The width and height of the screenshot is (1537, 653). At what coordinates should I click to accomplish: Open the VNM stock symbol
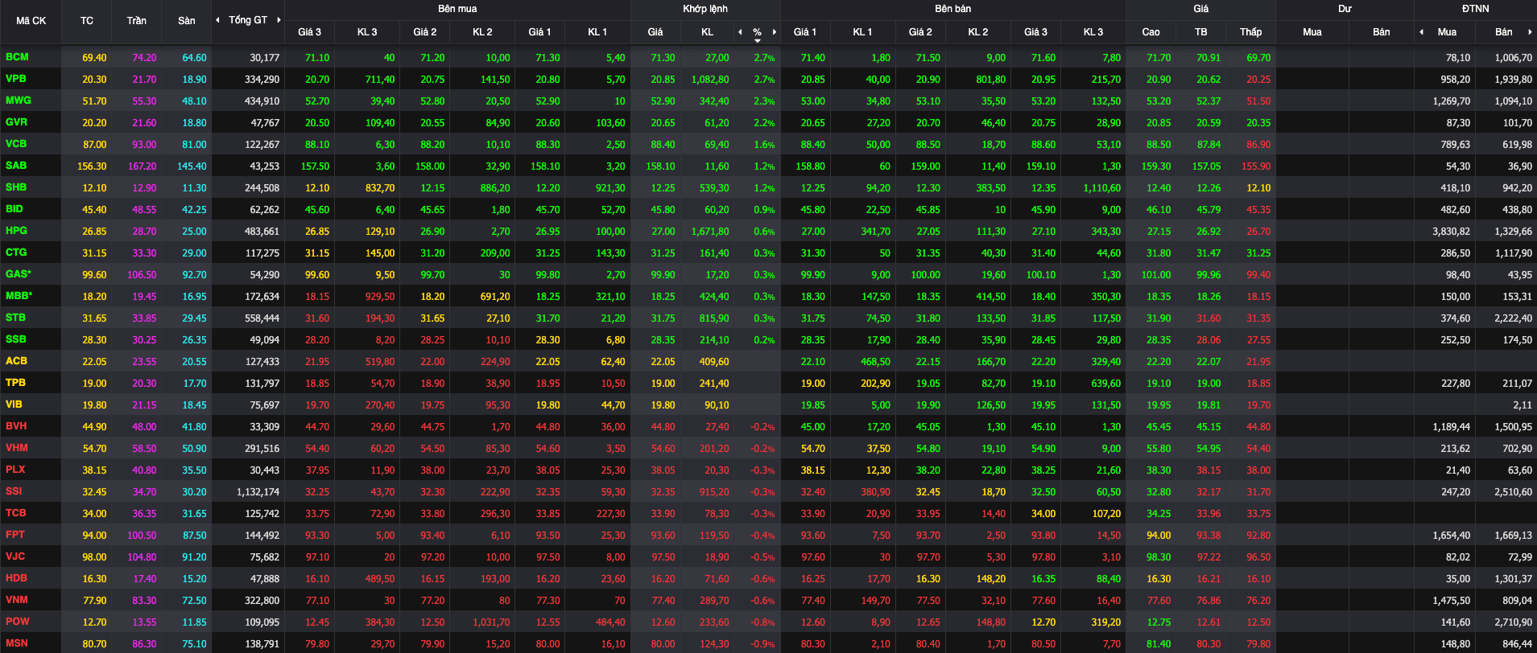(17, 600)
